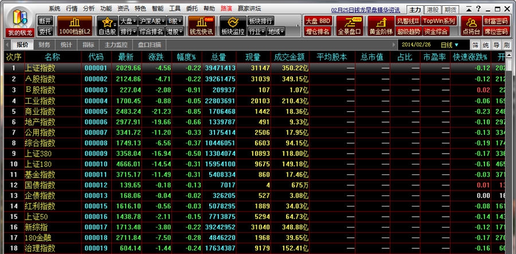Viewport: 516px width, 254px height.
Task: Open 全景盘口 panorama icon
Action: 350,26
